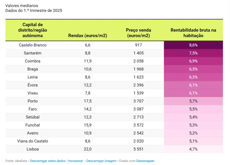
Task: Open the "Incorporar" embed link
Action: point(76,161)
